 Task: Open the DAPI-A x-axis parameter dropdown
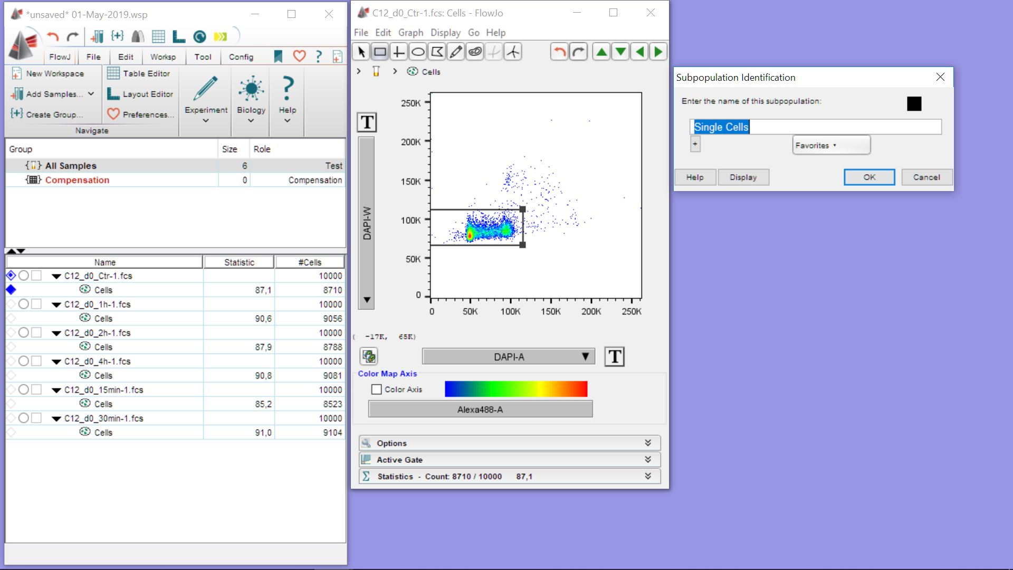pyautogui.click(x=508, y=357)
